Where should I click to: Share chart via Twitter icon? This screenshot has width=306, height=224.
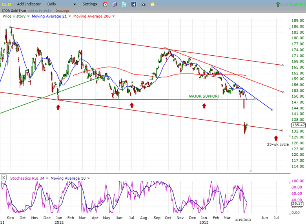[x=124, y=4]
